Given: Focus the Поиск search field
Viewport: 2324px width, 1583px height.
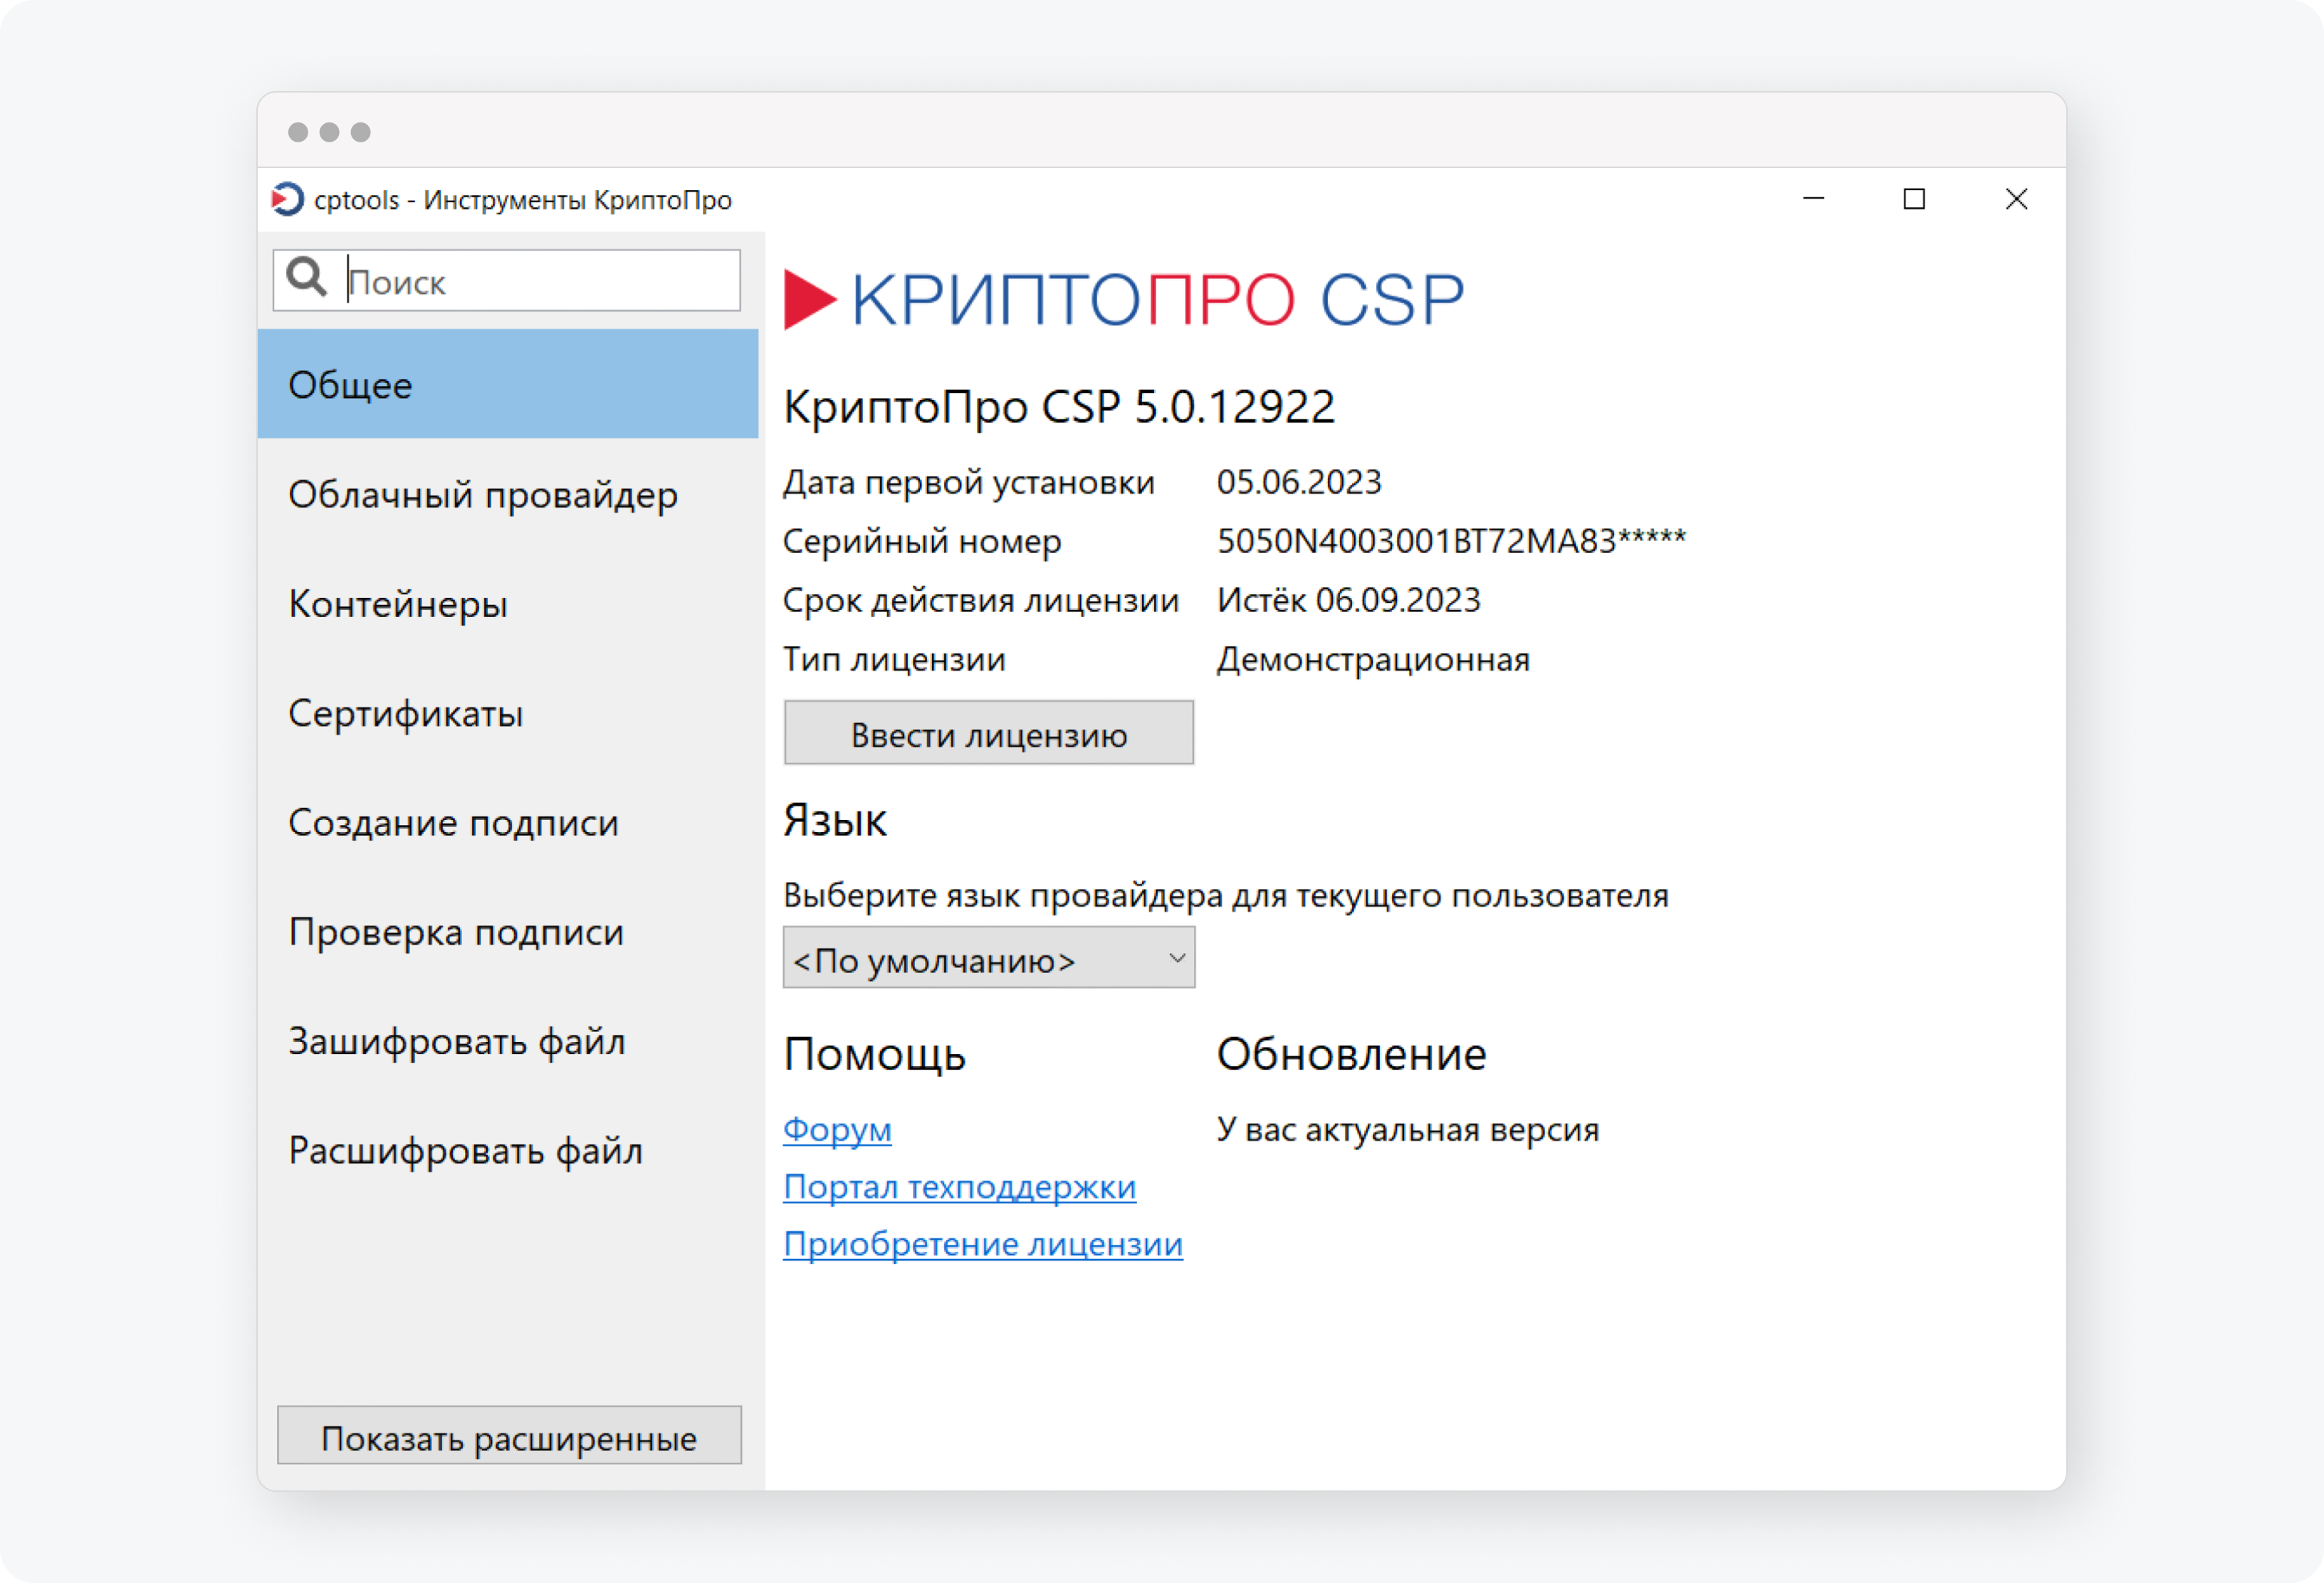Looking at the screenshot, I should (507, 281).
